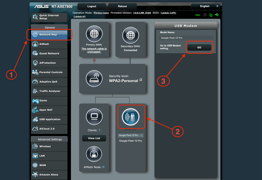The image size is (262, 180).
Task: Click the green USB status icon
Action: pos(217,15)
